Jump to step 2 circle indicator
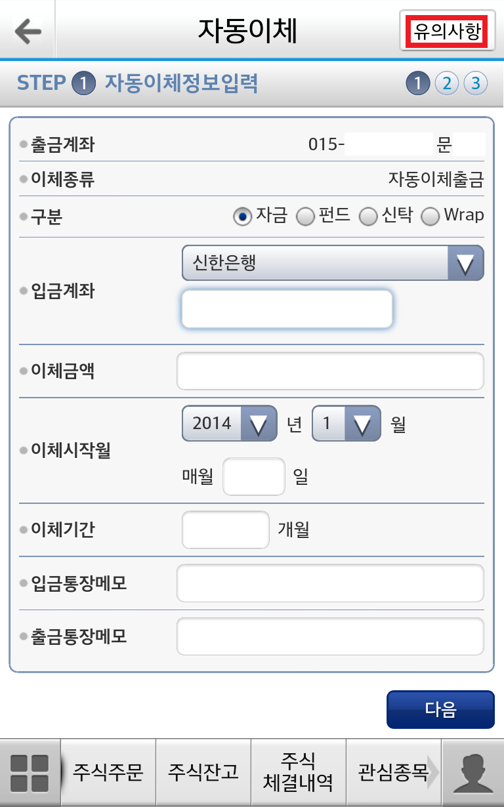This screenshot has height=807, width=504. click(447, 84)
